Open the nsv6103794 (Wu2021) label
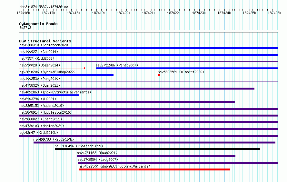 [38, 99]
